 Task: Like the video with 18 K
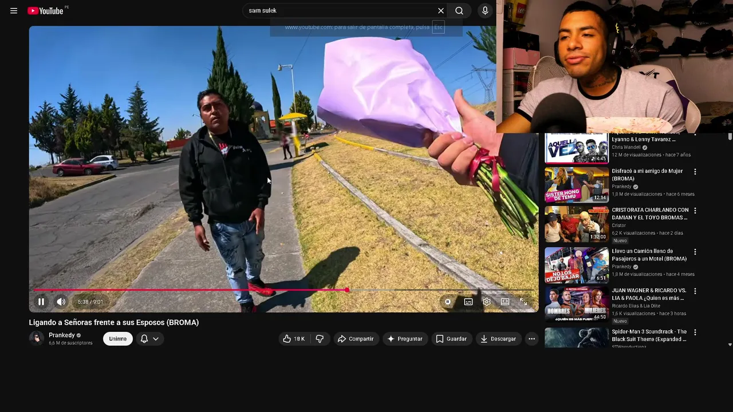tap(294, 339)
